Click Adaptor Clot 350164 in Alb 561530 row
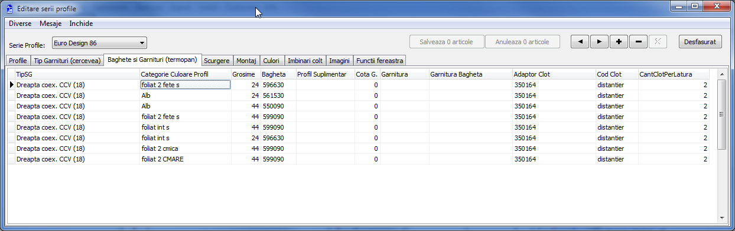The width and height of the screenshot is (735, 231). (x=554, y=95)
